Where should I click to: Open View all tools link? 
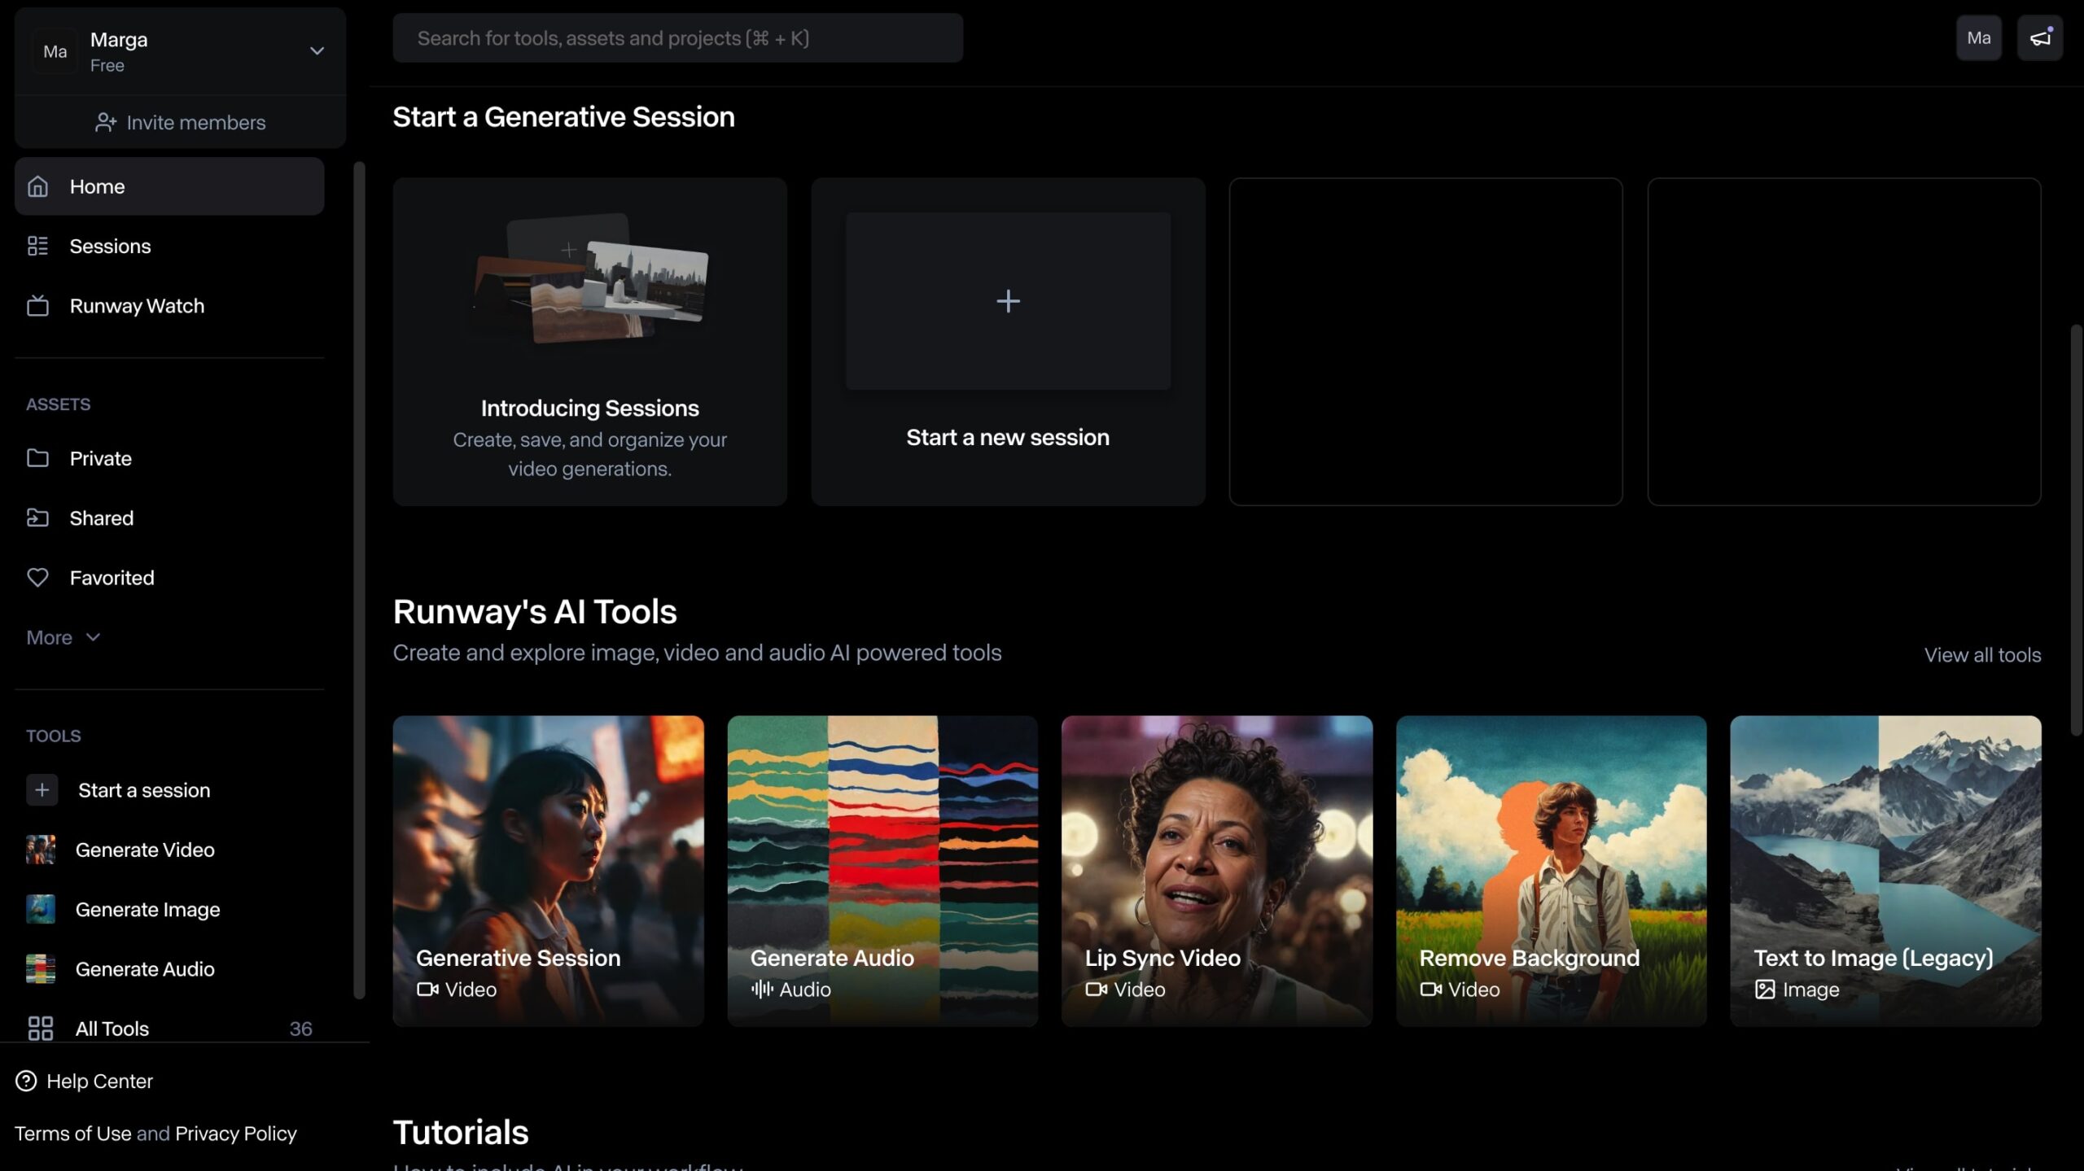tap(1981, 655)
